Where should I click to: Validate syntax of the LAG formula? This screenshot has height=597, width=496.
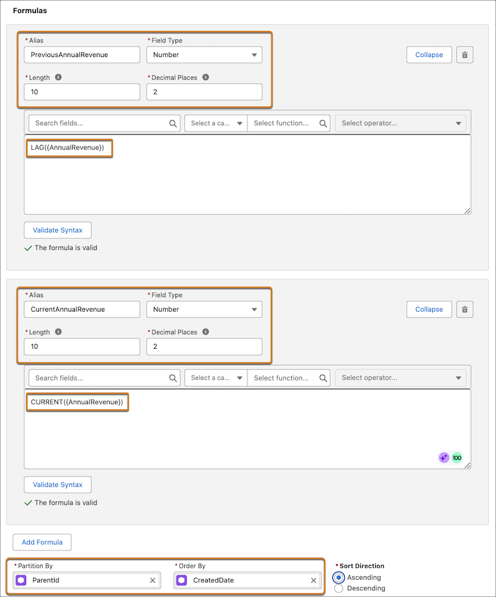tap(58, 230)
